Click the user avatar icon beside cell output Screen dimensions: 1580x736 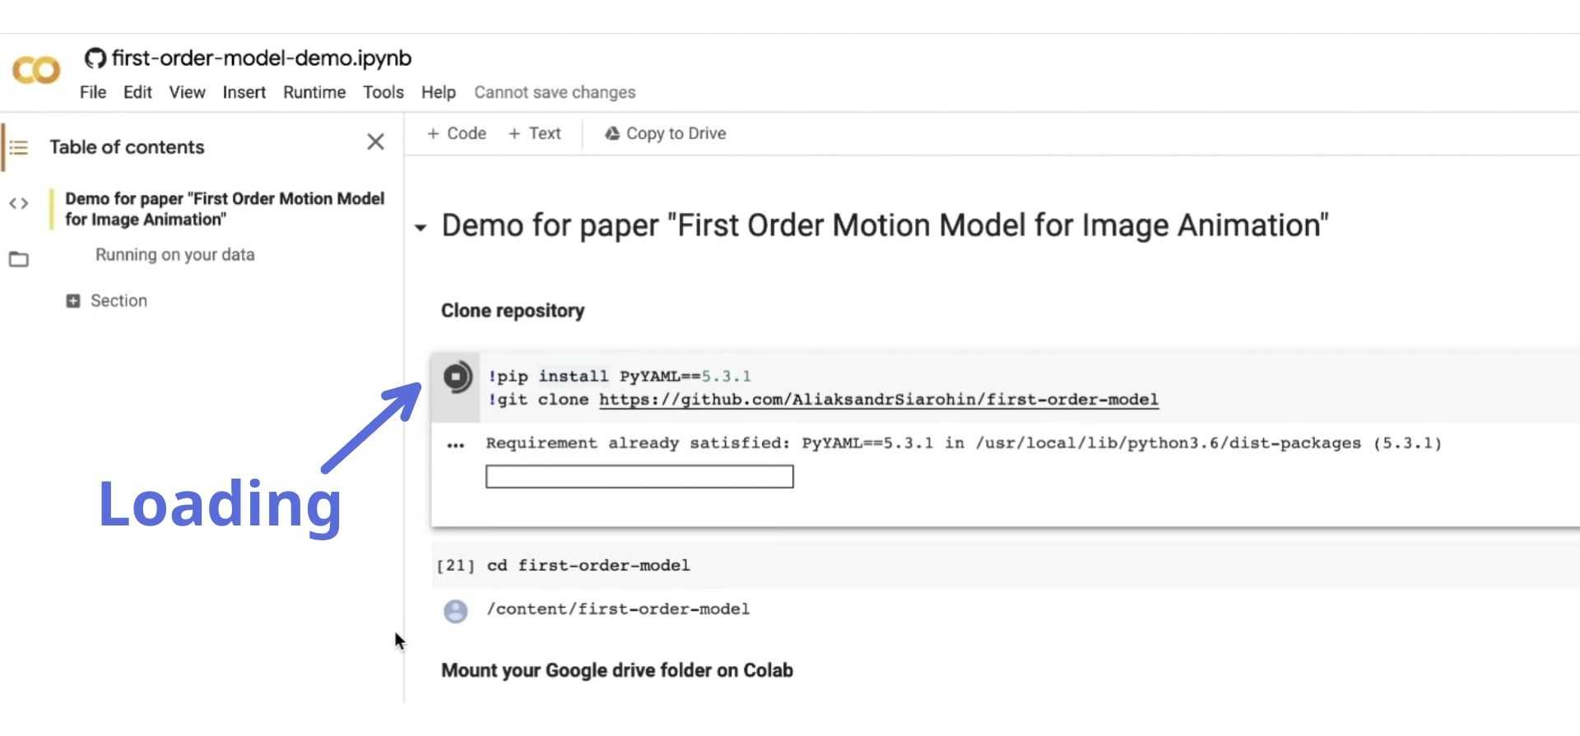[x=455, y=611]
